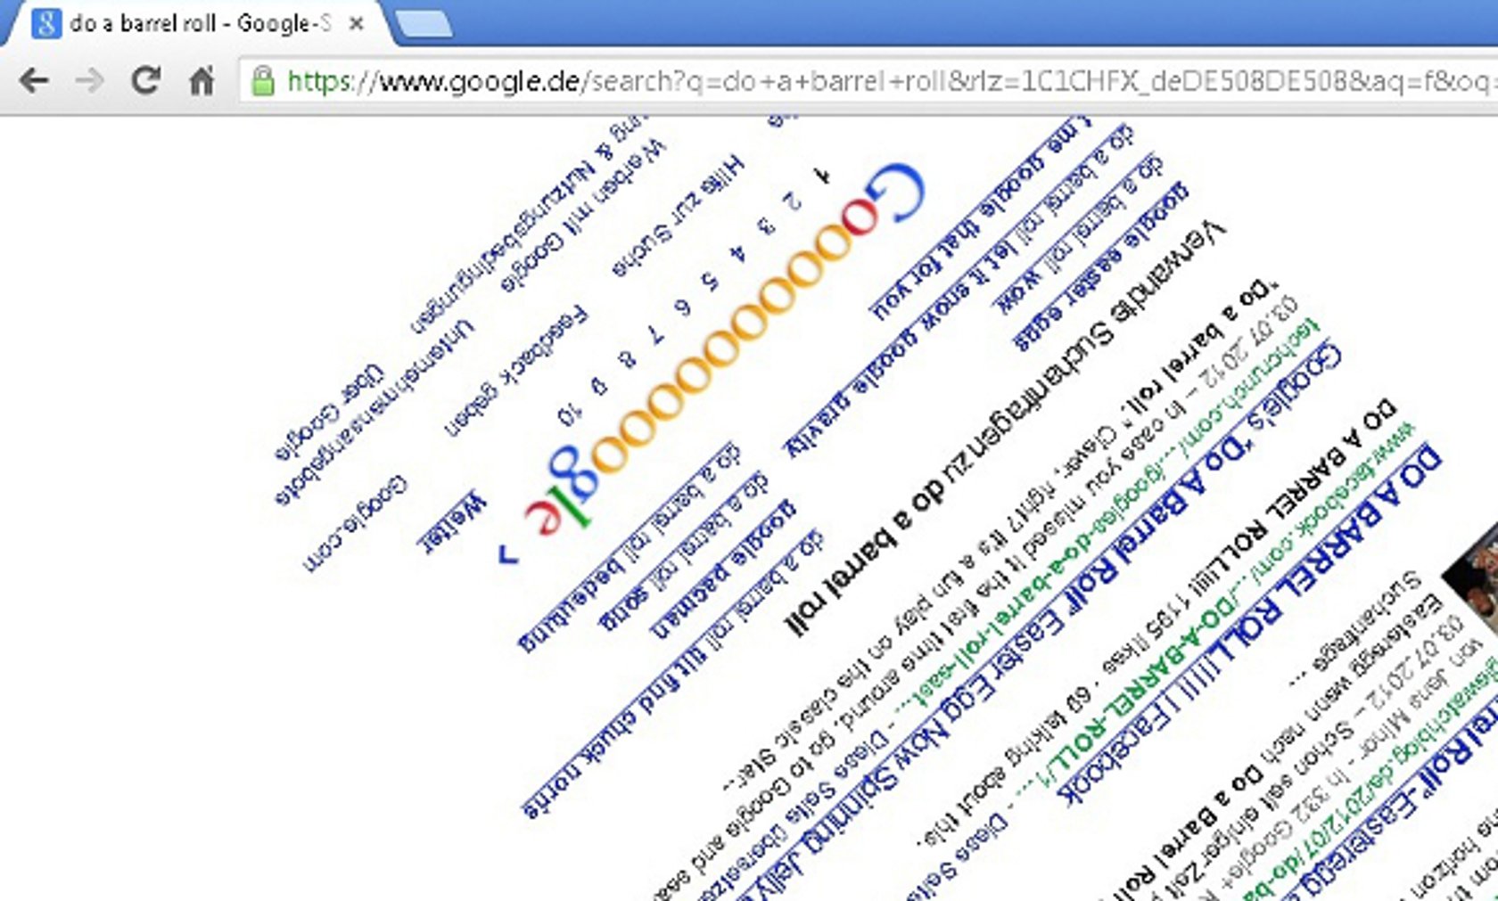Viewport: 1498px width, 901px height.
Task: Go to results page 8
Action: pos(628,358)
